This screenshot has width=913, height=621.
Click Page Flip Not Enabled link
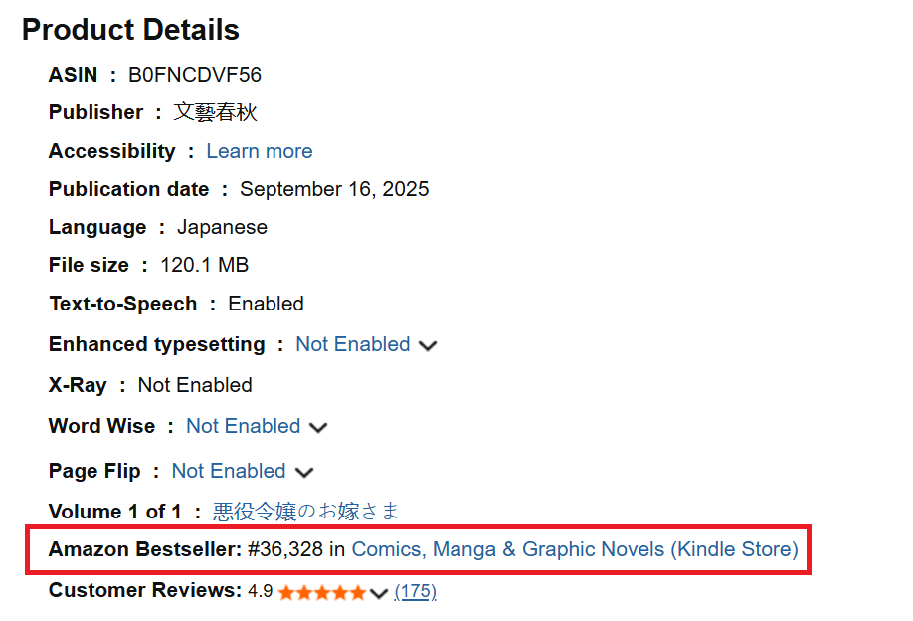229,471
